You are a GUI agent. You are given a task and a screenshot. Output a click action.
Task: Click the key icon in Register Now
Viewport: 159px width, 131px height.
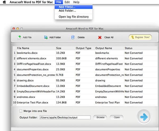pos(132,37)
